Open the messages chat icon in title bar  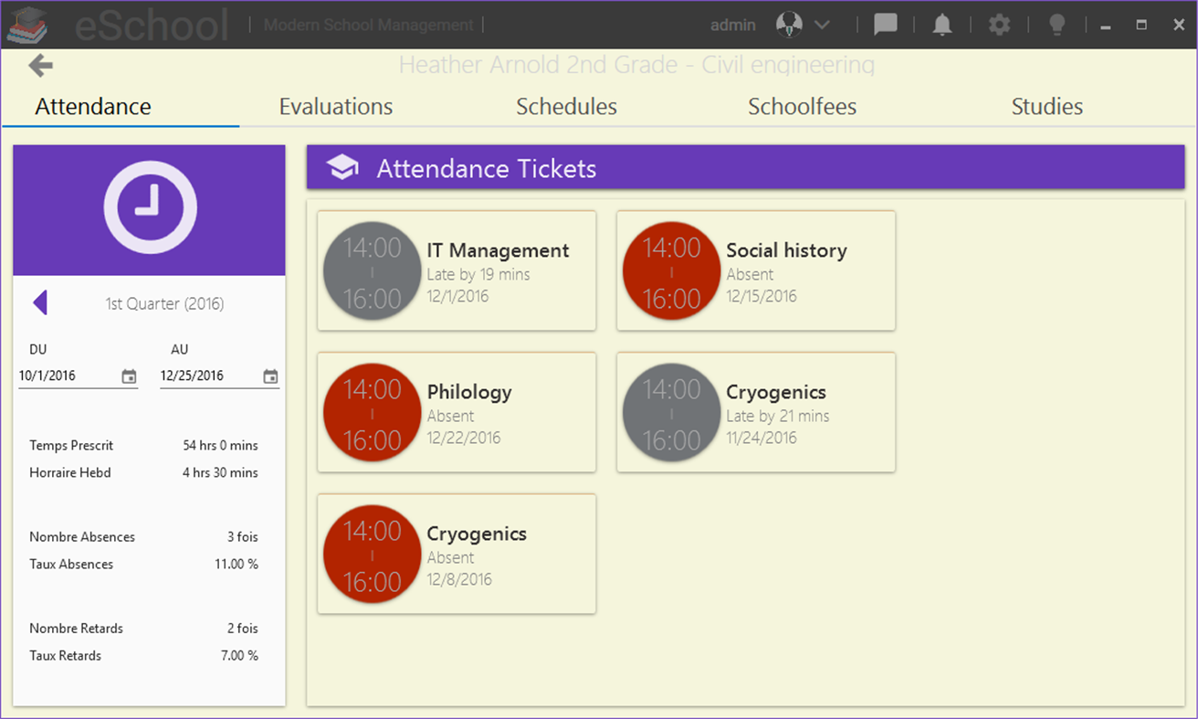pyautogui.click(x=885, y=25)
